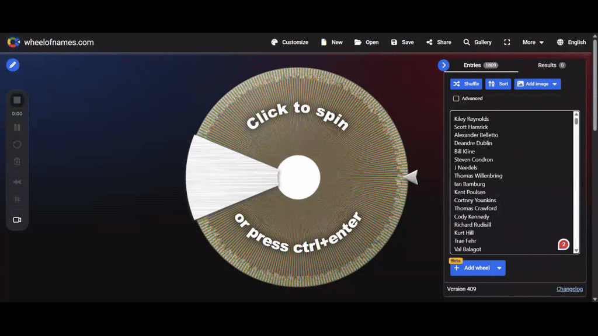Screen dimensions: 598x336
Task: Open a saved wheel file
Action: [x=366, y=42]
